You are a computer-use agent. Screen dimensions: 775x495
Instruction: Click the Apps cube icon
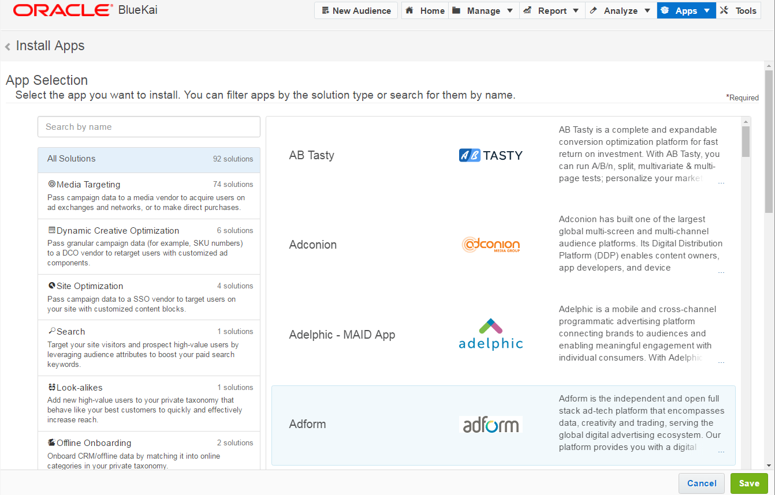(x=665, y=10)
